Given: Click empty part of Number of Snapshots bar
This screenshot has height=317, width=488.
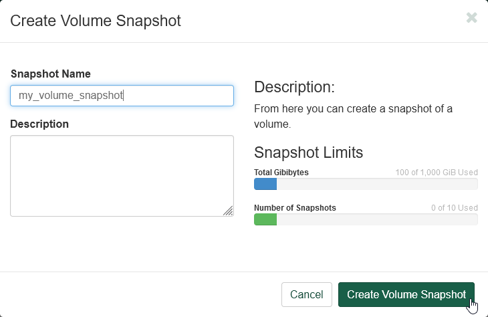Looking at the screenshot, I should [376, 219].
